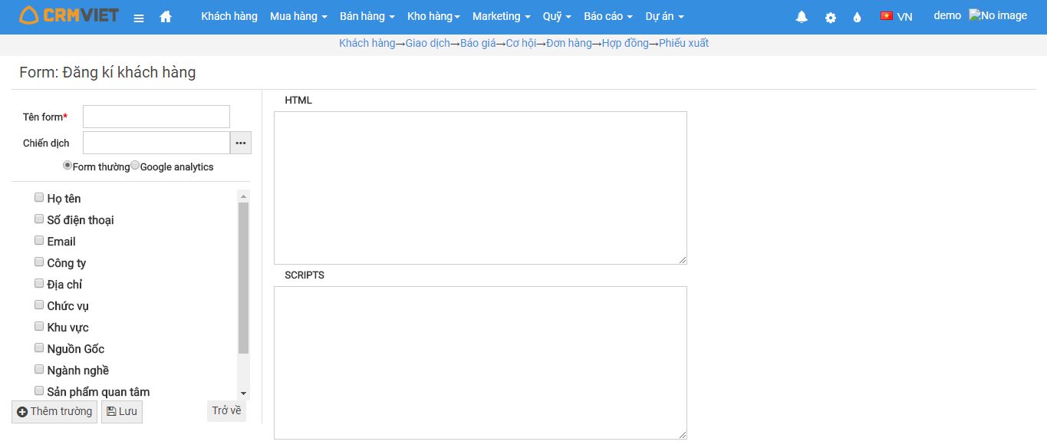
Task: Go to the home icon
Action: [x=166, y=17]
